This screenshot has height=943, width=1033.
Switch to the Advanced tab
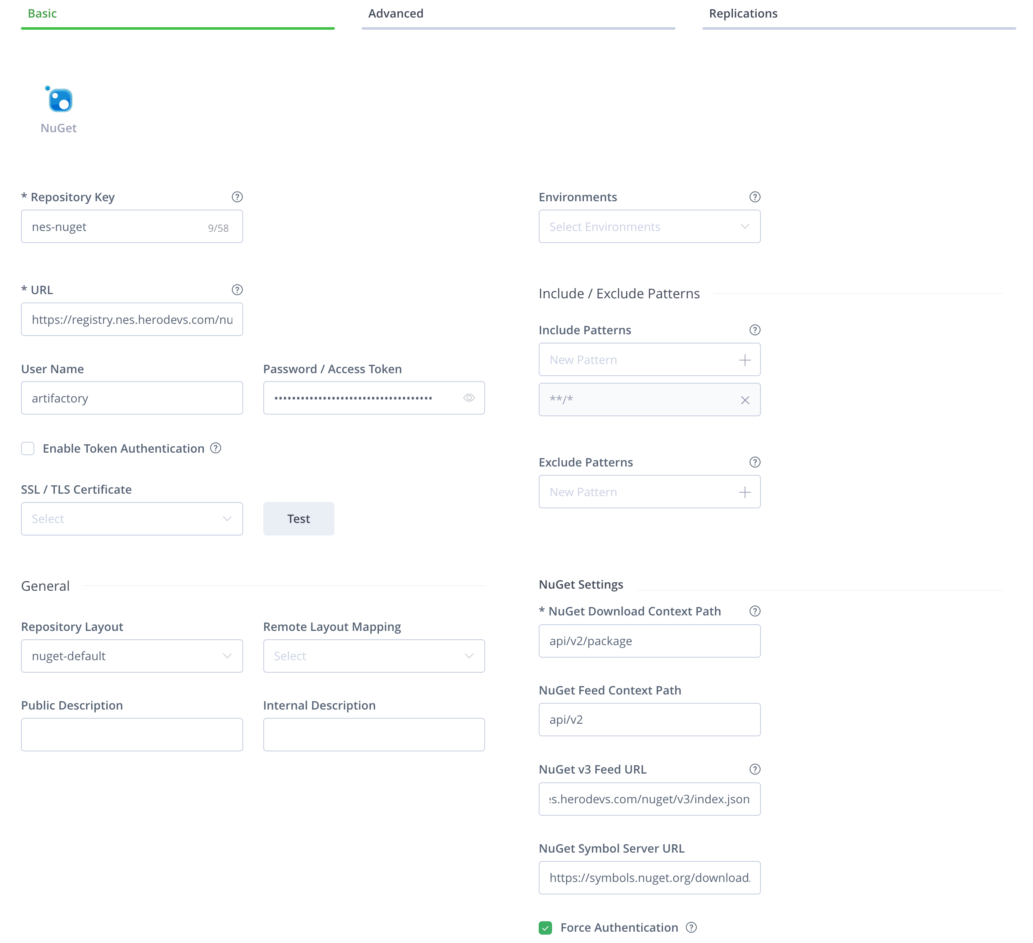click(x=395, y=13)
